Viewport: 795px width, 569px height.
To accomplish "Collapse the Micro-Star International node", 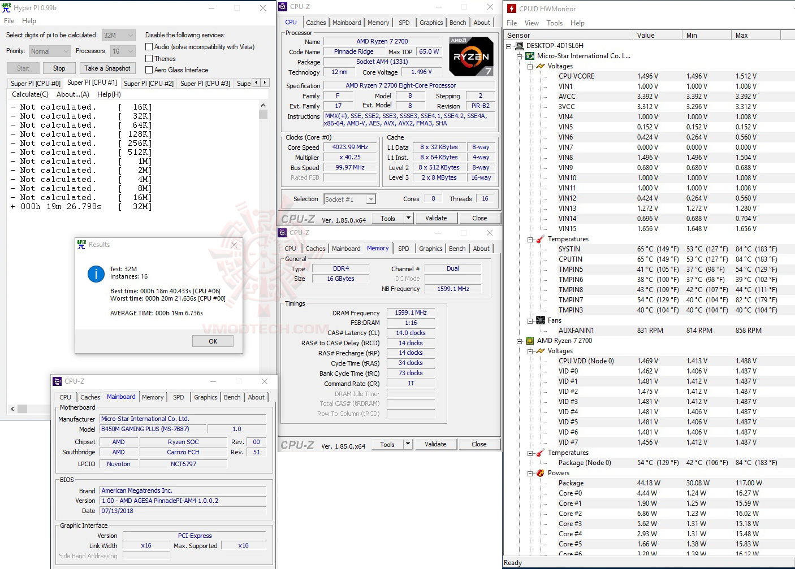I will point(520,56).
